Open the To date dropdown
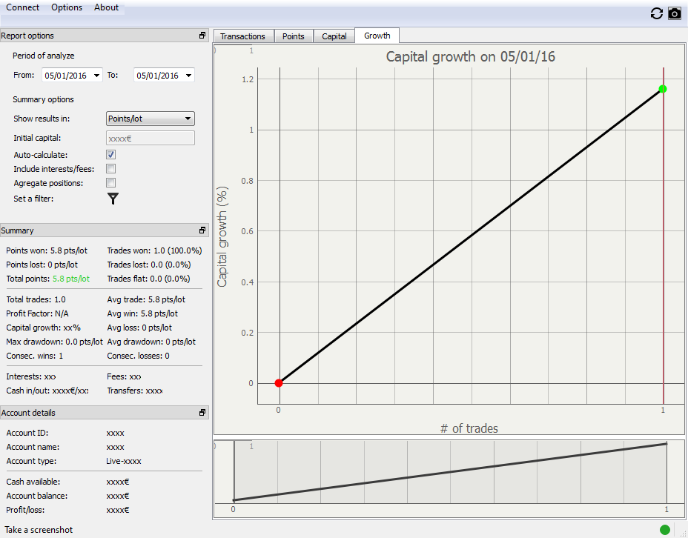The height and width of the screenshot is (538, 688). (x=189, y=76)
